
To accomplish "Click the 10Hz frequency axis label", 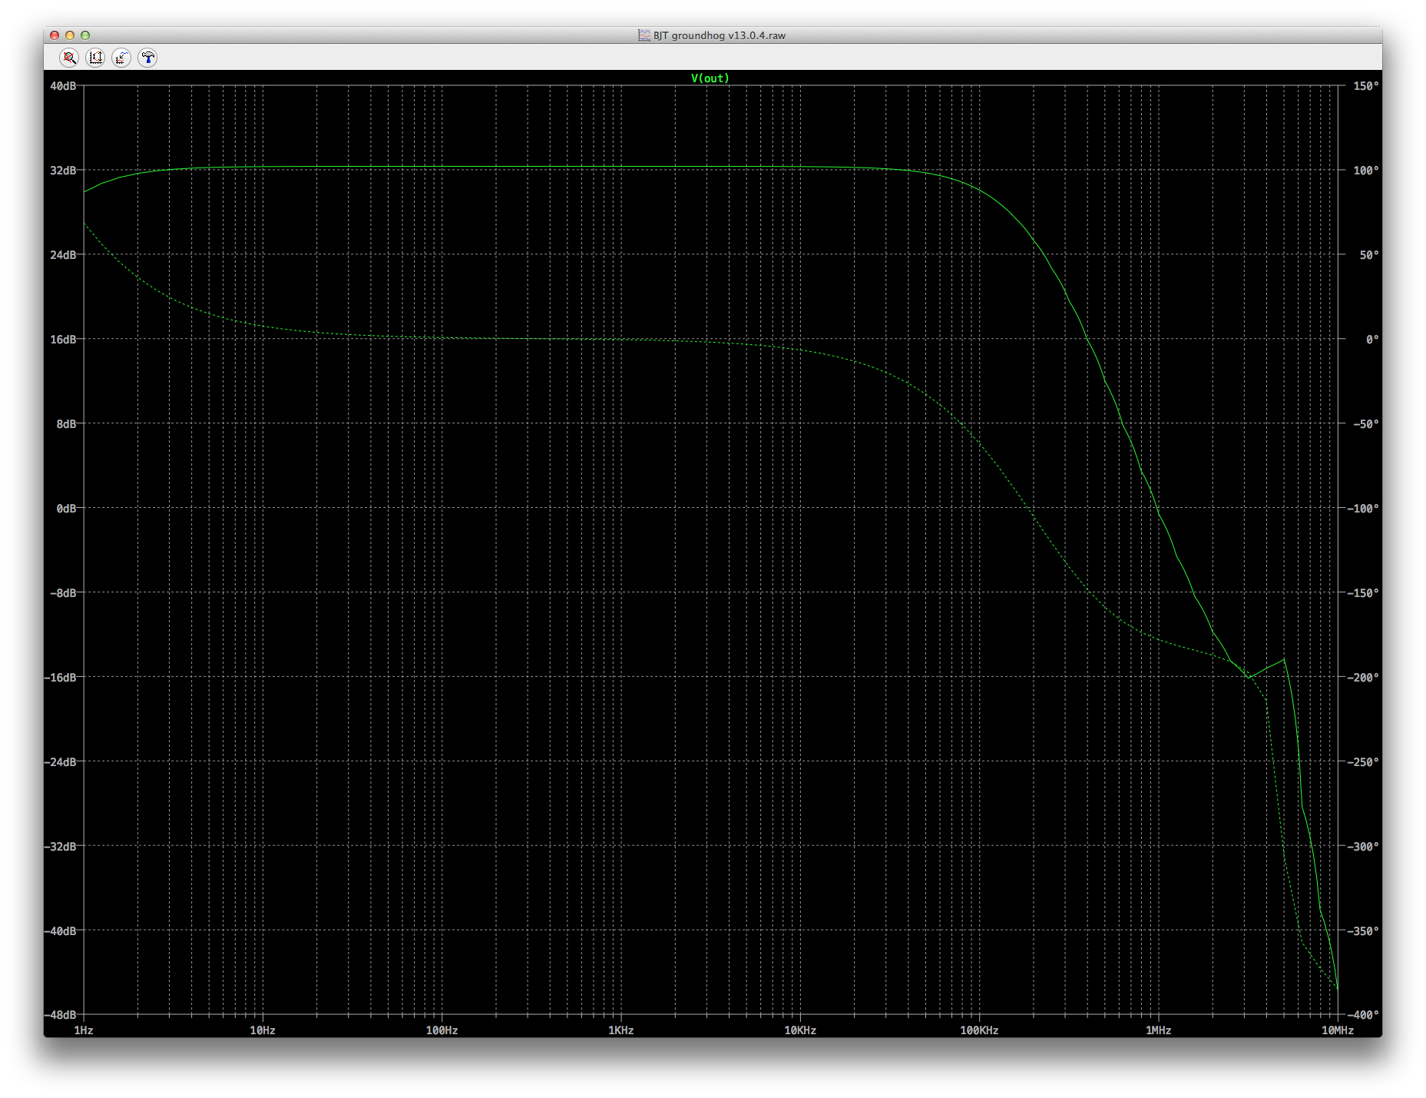I will [x=263, y=1030].
